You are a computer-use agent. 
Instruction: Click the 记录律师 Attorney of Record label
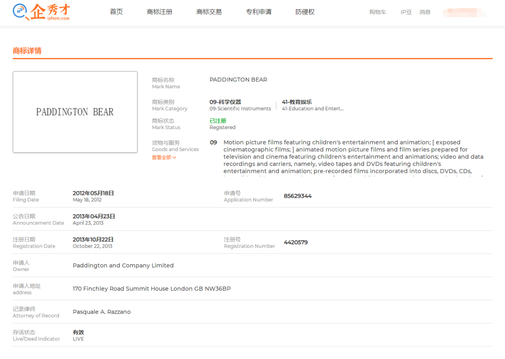(36, 312)
